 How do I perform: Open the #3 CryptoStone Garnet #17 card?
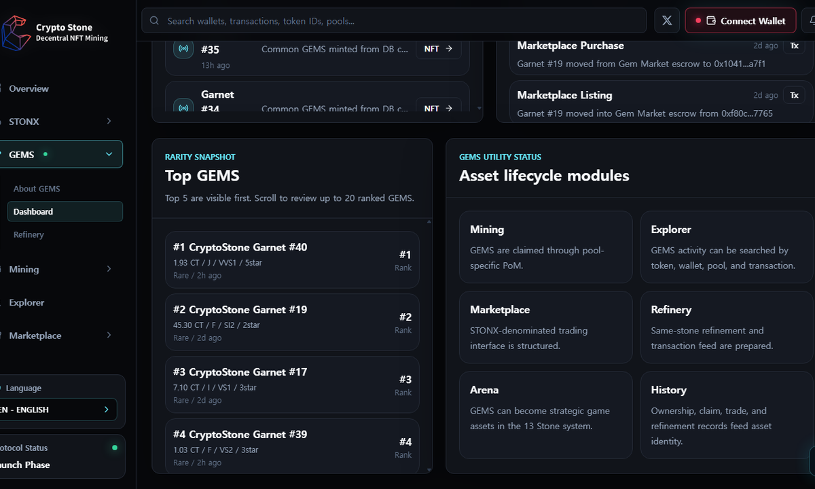coord(292,385)
